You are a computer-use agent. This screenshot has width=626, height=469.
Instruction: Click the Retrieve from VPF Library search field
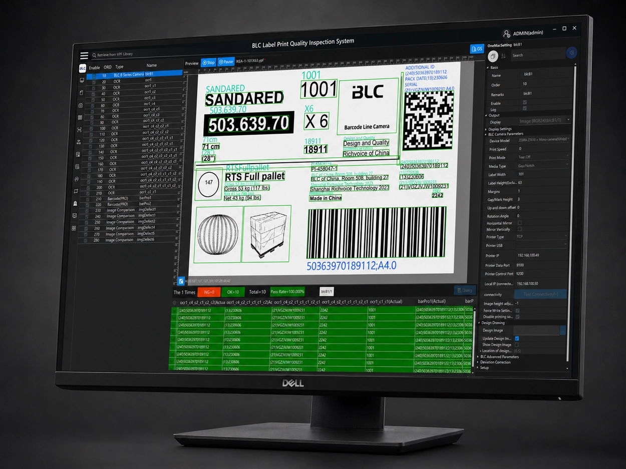[135, 54]
